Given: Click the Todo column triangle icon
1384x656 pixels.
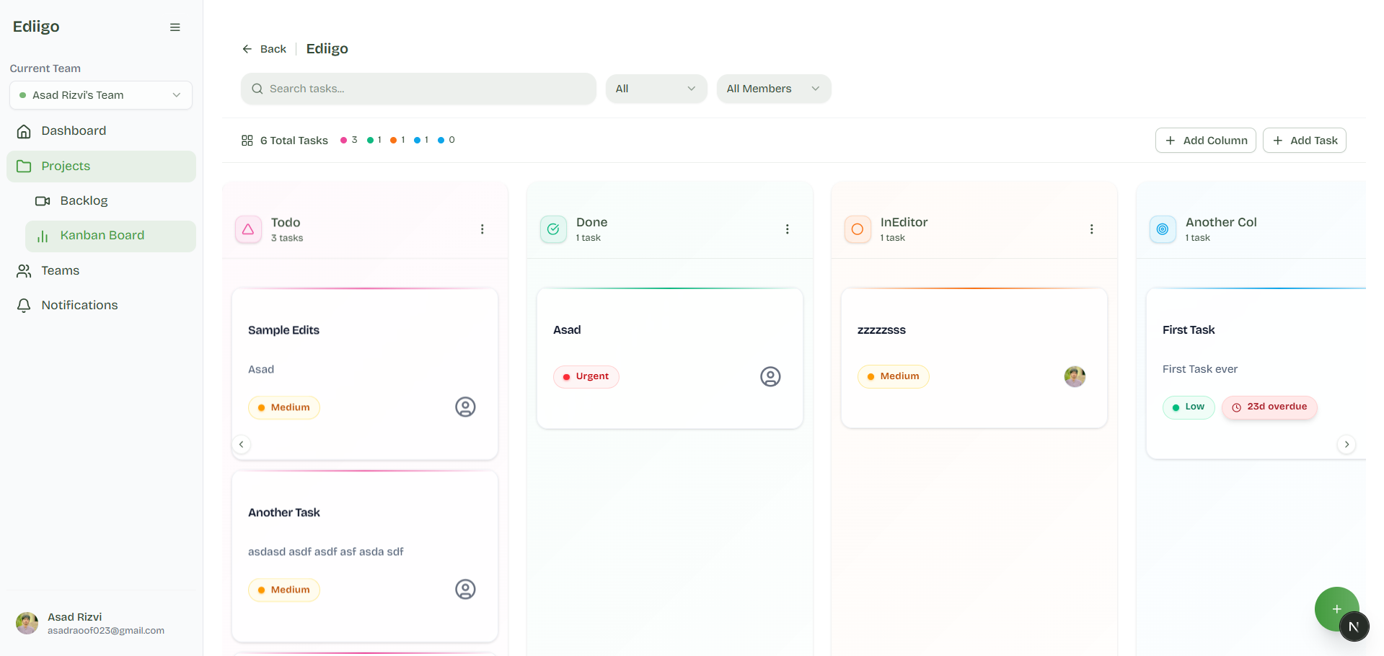Looking at the screenshot, I should [248, 229].
